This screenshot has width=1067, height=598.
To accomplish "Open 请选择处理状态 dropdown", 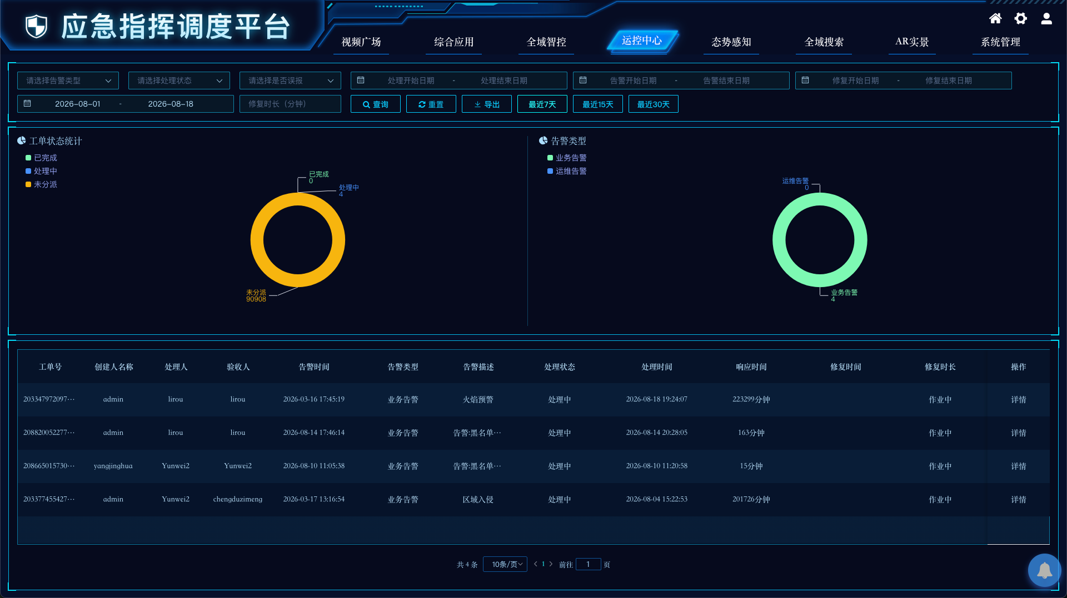I will (x=179, y=81).
